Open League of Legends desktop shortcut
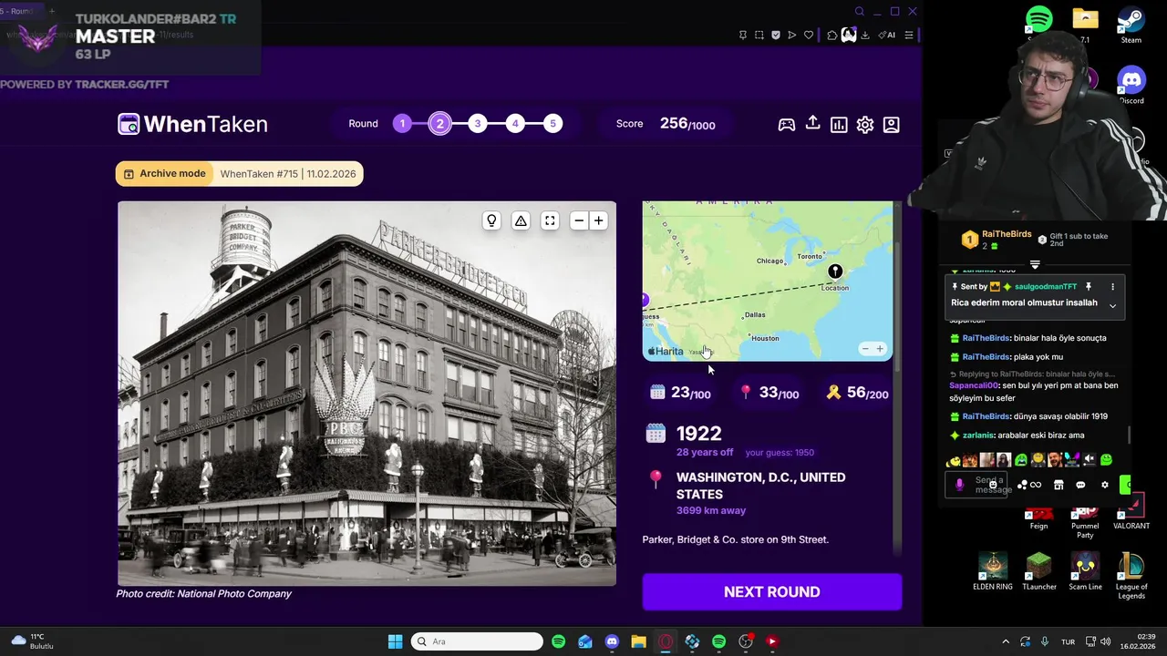Screen dimensions: 1167x656 [1131, 576]
